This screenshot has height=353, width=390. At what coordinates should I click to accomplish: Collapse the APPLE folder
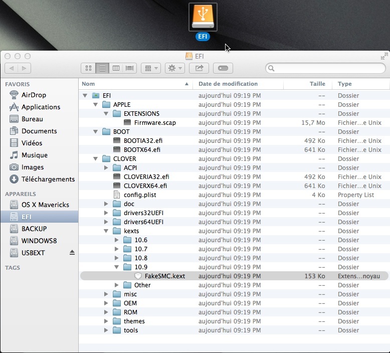tap(96, 104)
